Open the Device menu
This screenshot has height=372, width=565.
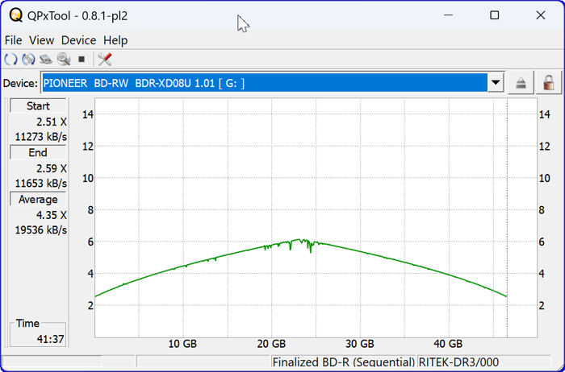pyautogui.click(x=78, y=40)
